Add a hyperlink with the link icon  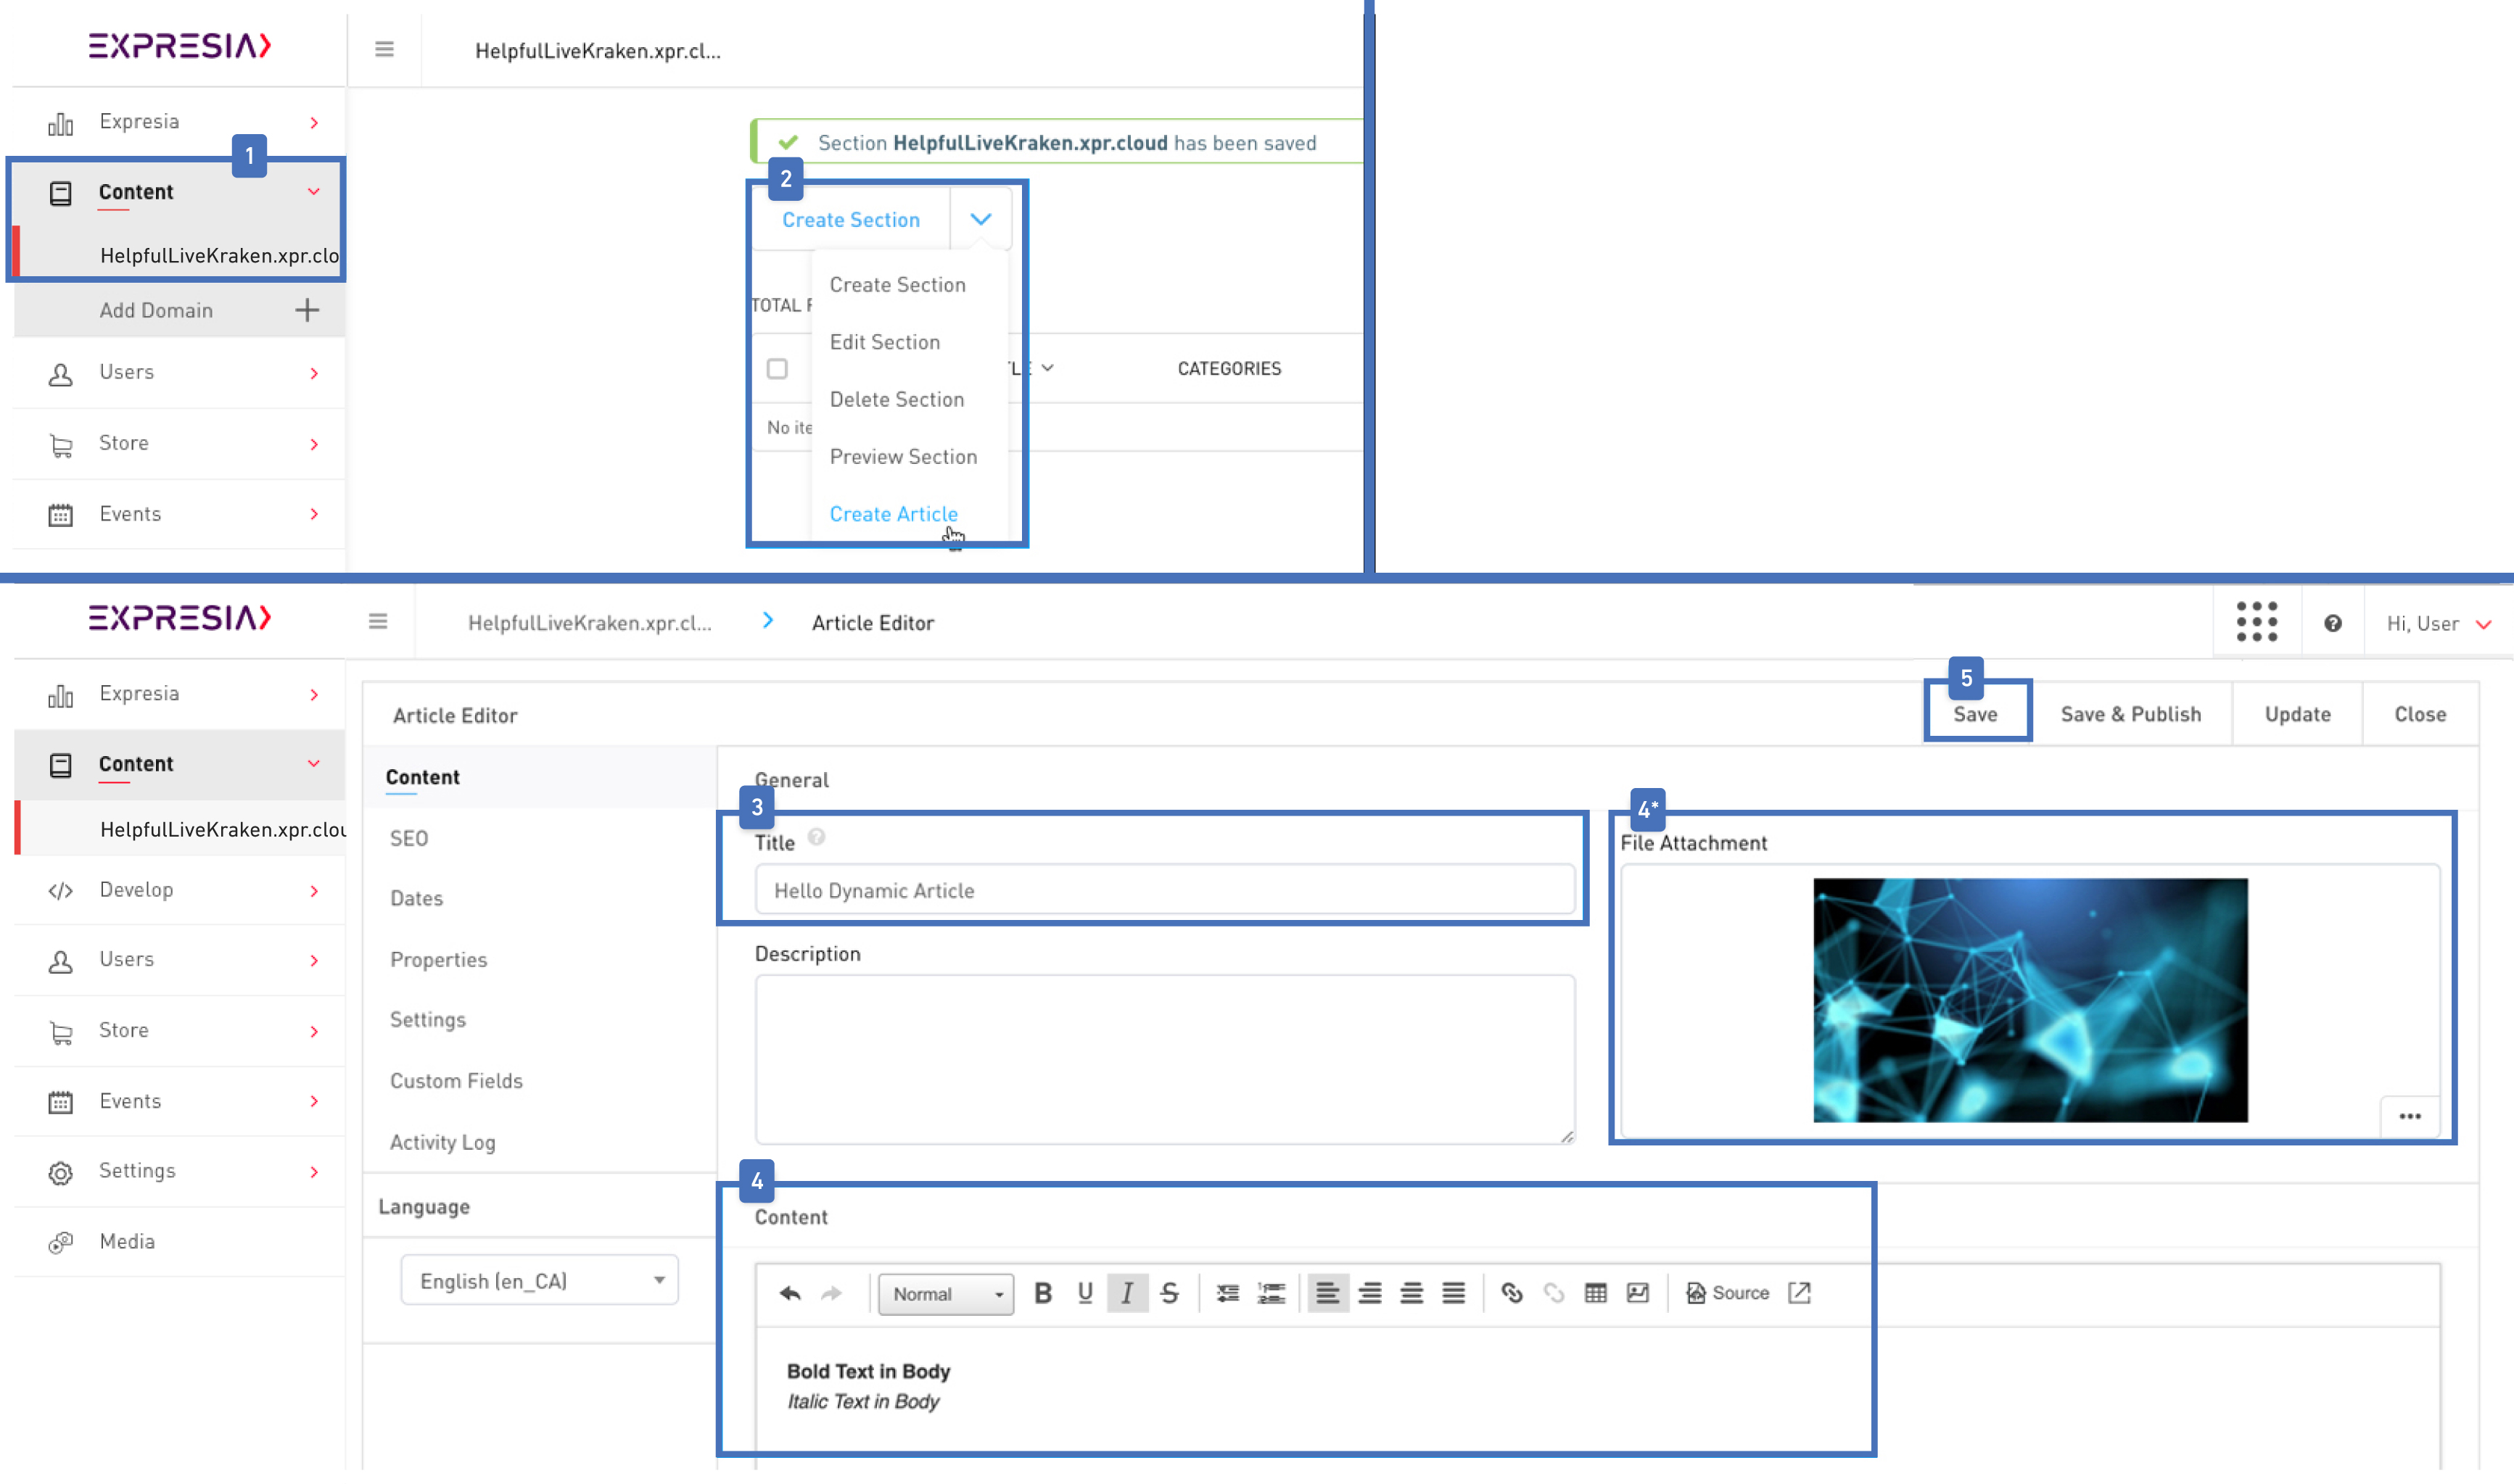(x=1512, y=1292)
